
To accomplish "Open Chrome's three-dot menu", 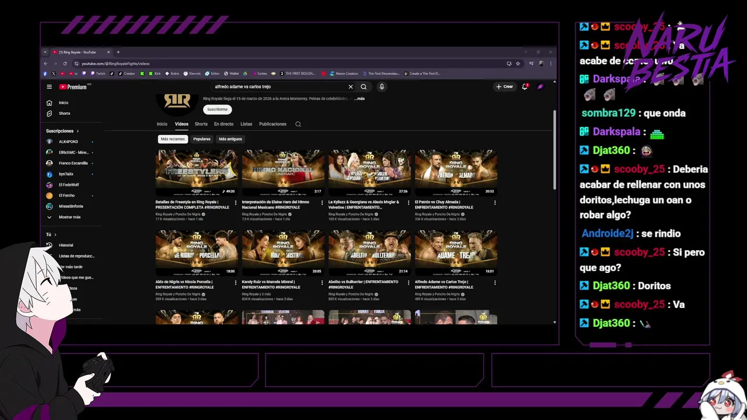I will [550, 64].
